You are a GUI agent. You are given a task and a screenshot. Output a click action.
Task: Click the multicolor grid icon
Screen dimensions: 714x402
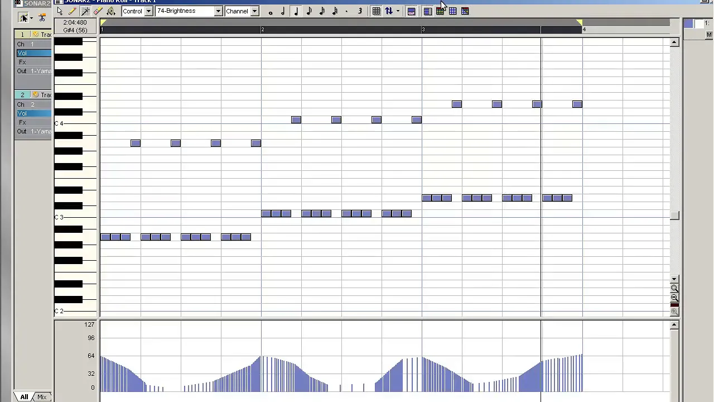coord(465,11)
